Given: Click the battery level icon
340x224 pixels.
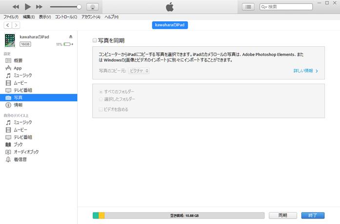Looking at the screenshot, I should 67,44.
